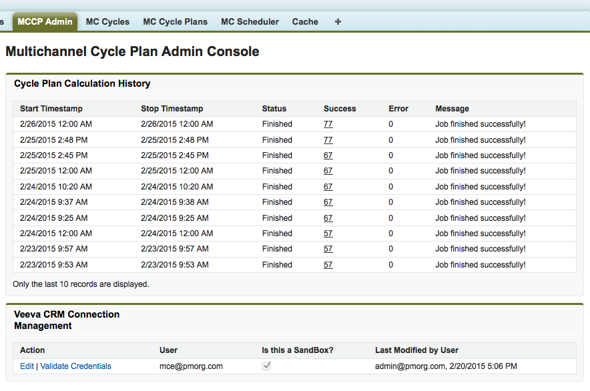Open success count 67 for 2/24/2015 9:37 AM
This screenshot has height=391, width=590.
point(328,202)
